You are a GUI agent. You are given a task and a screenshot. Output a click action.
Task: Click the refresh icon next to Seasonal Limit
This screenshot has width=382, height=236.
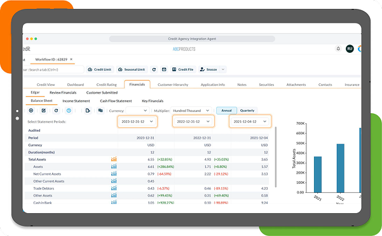154,69
